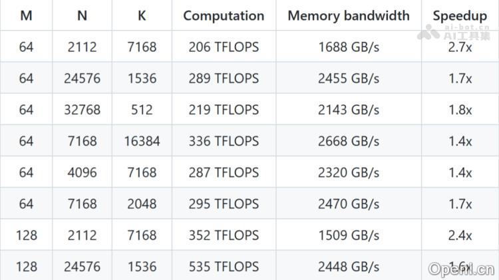Select the K column header
Screen dimensions: 499x280
coord(142,16)
